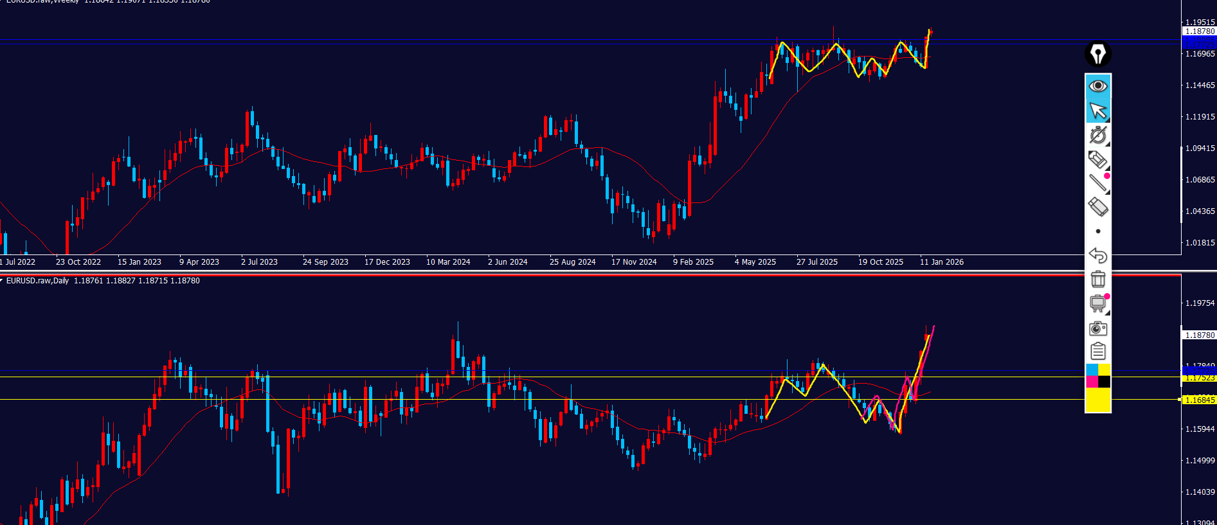Click the 11 Jan 2026 date label

941,262
